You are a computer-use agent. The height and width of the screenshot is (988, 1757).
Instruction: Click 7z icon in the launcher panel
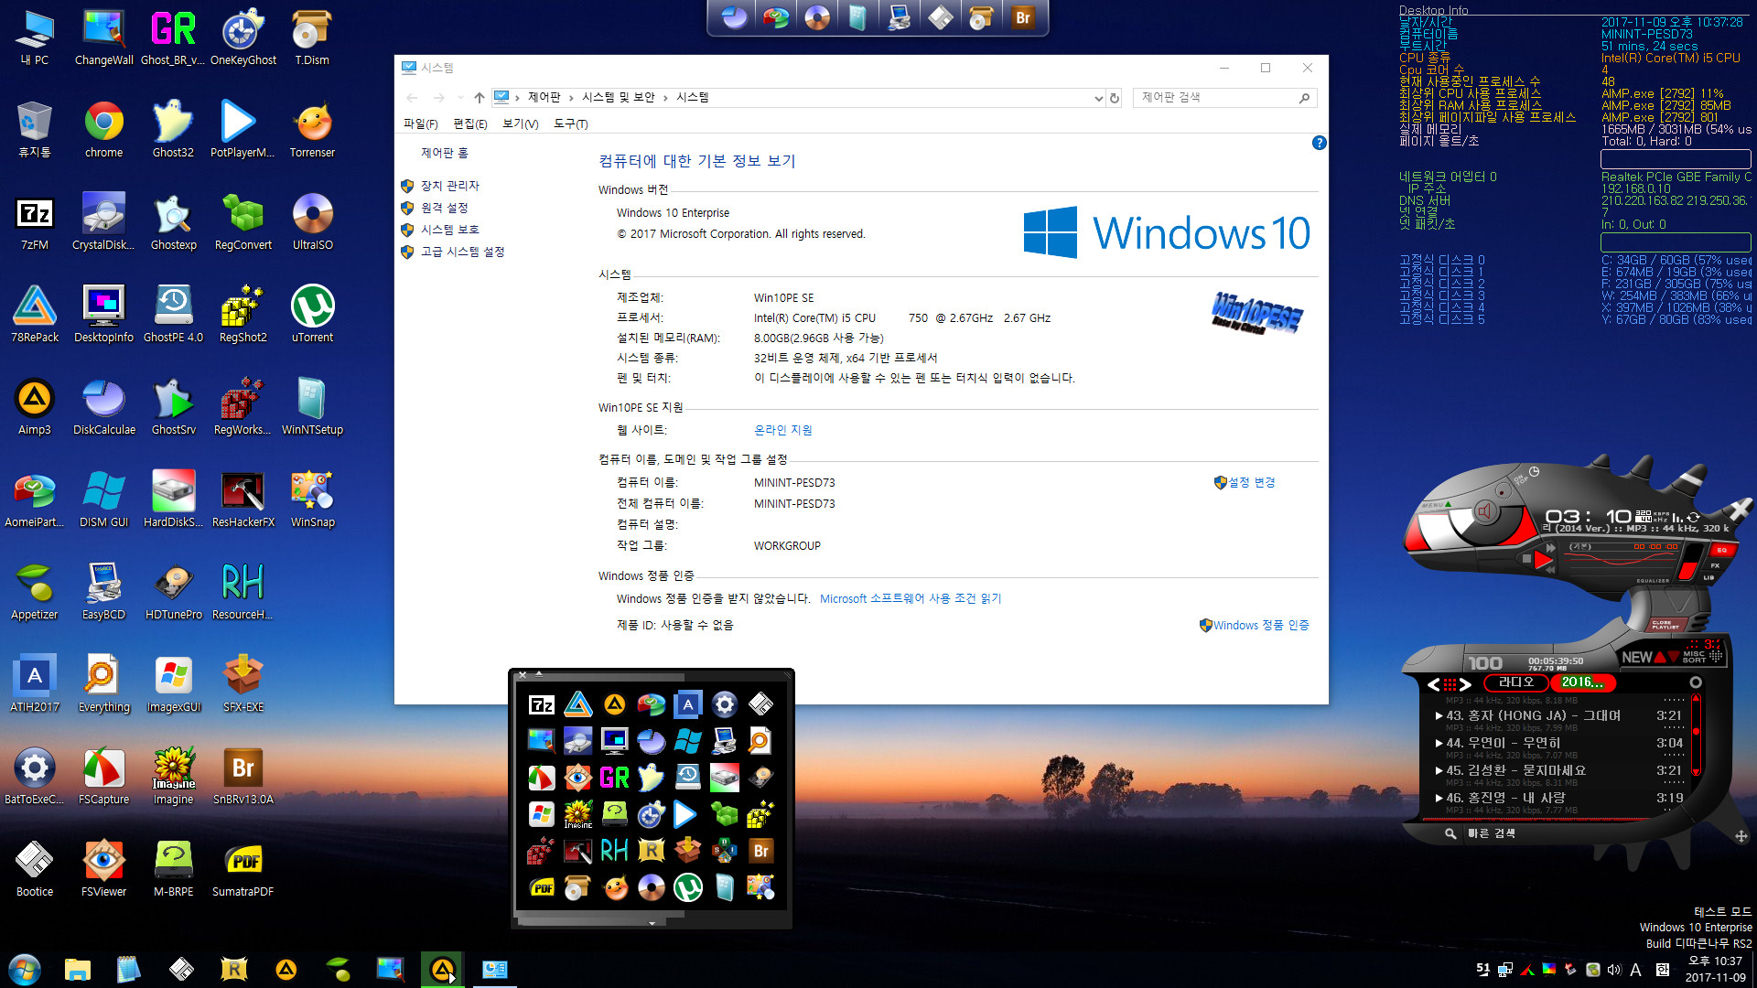point(542,704)
